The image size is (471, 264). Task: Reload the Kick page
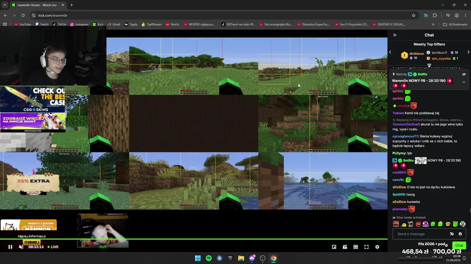coord(23,15)
